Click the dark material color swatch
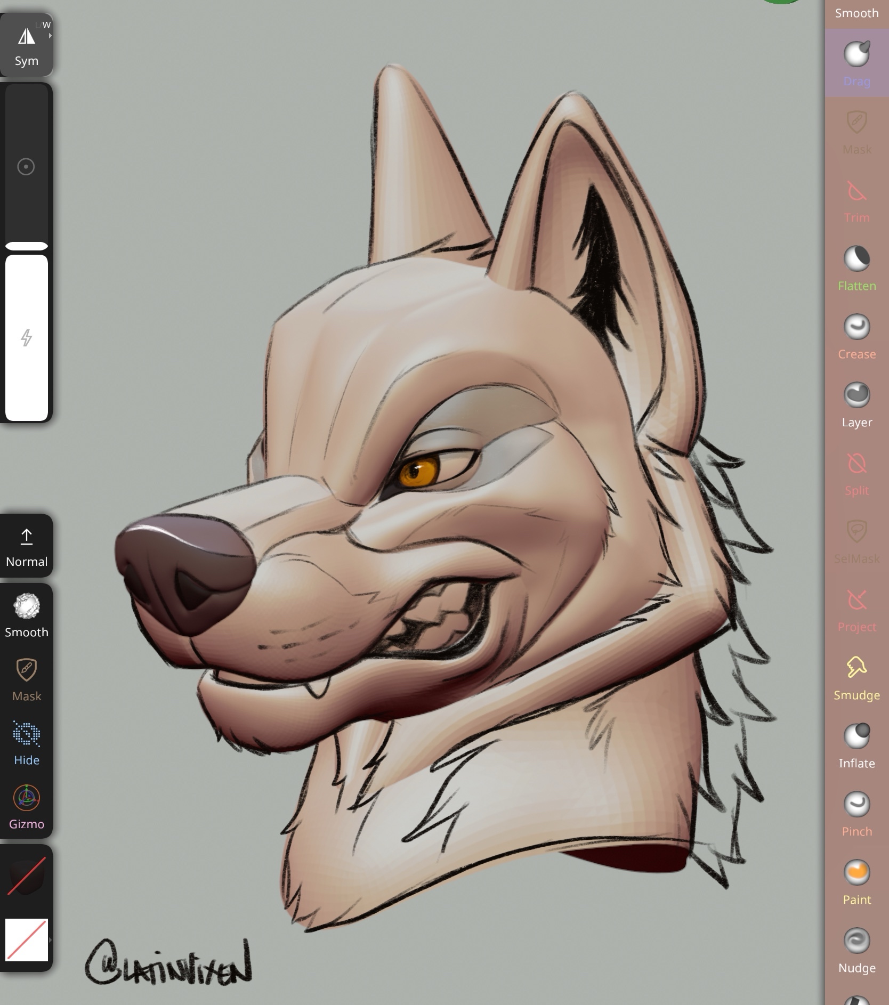Viewport: 889px width, 1005px height. (x=26, y=876)
